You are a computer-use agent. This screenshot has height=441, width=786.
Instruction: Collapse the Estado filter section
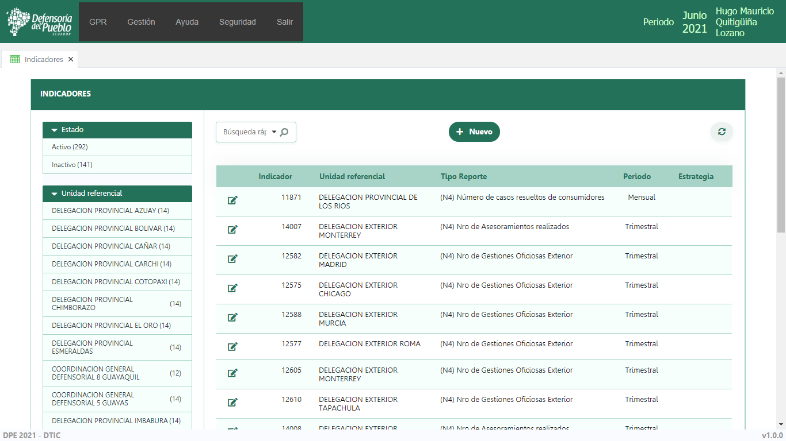click(55, 130)
